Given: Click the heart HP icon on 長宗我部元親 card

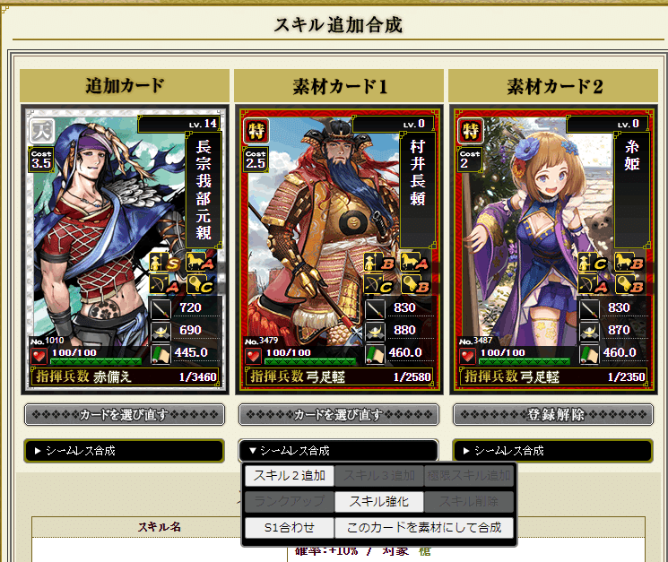Looking at the screenshot, I should click(39, 356).
